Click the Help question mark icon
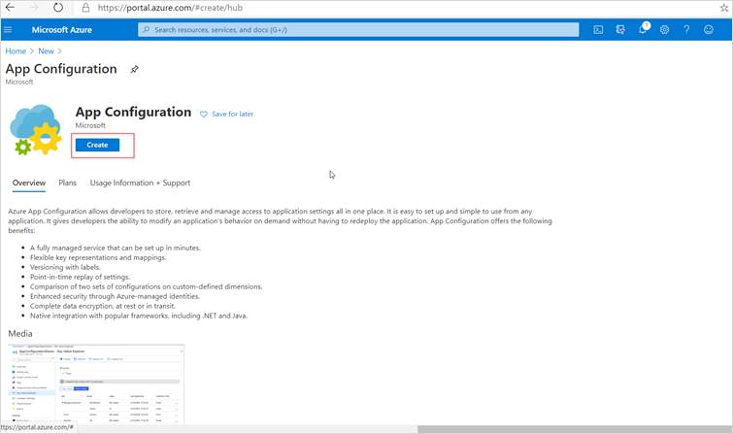 click(686, 30)
